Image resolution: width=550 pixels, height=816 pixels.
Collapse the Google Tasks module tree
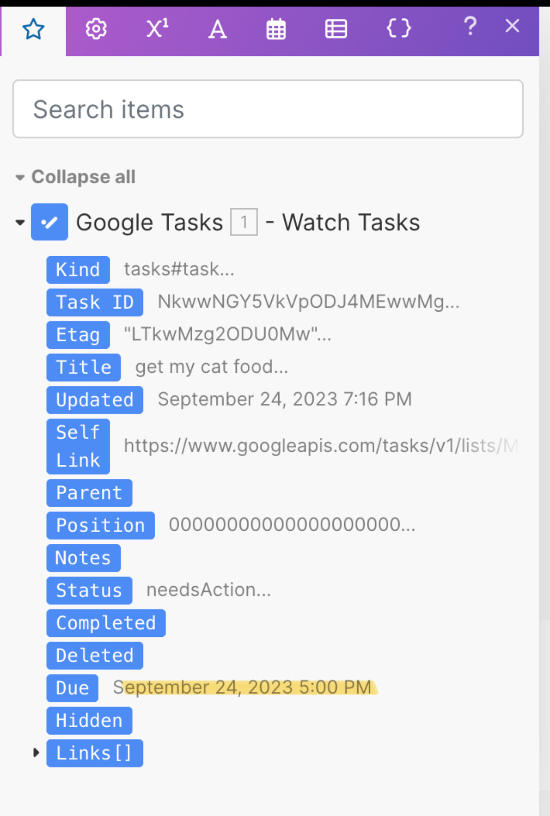(x=20, y=222)
